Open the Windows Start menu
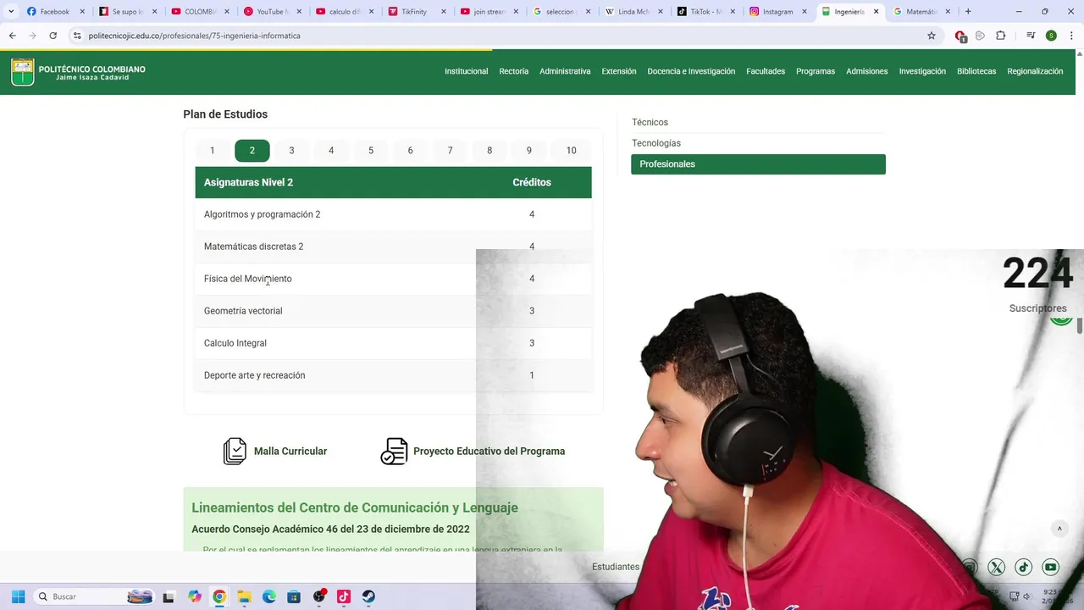 (x=18, y=596)
